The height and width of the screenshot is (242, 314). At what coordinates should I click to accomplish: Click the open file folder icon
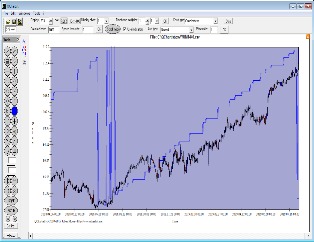(8, 22)
